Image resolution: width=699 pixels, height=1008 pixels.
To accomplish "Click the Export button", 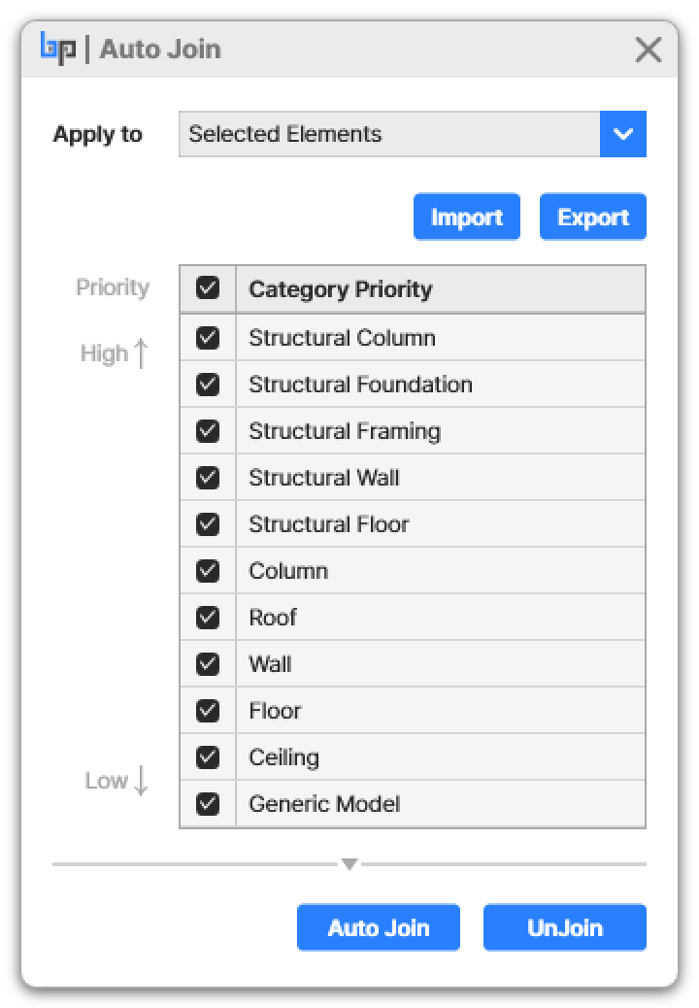I will [x=593, y=217].
